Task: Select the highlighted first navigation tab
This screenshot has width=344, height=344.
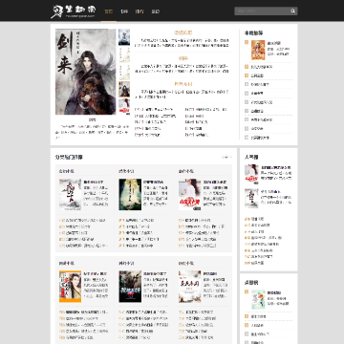Action: [x=109, y=11]
